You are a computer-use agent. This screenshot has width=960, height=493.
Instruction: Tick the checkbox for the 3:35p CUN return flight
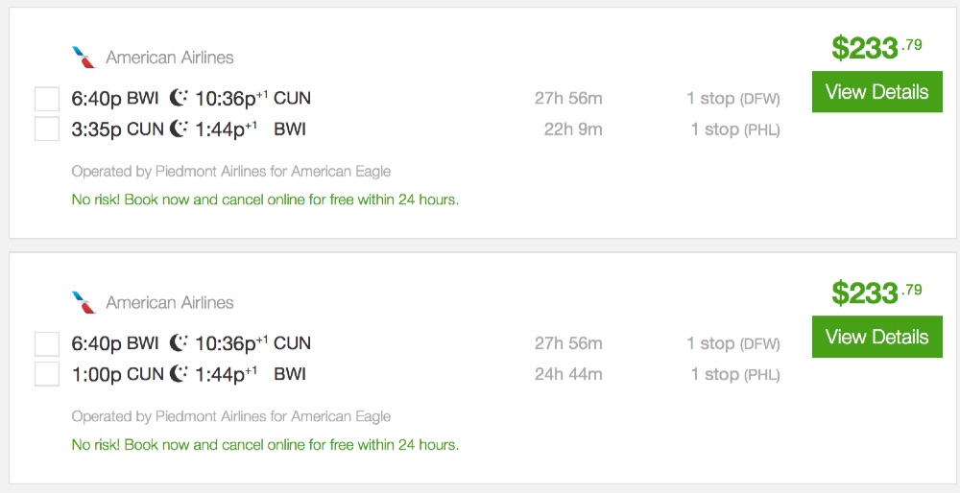click(47, 129)
